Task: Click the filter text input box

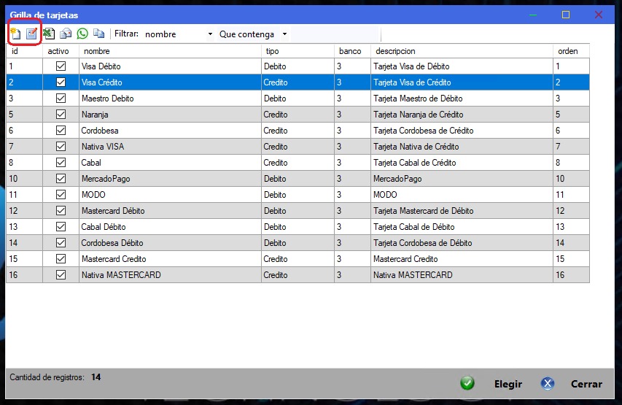Action: point(336,34)
